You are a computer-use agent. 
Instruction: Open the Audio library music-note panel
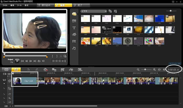point(74,48)
